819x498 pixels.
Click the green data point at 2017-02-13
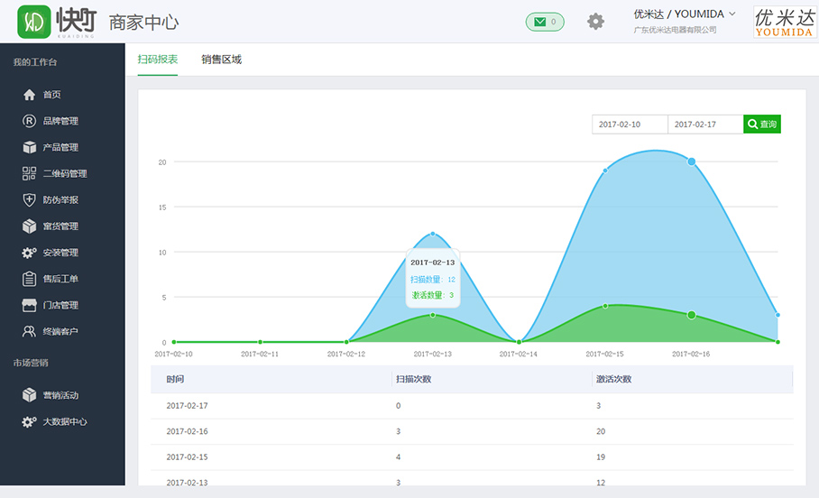(x=433, y=315)
